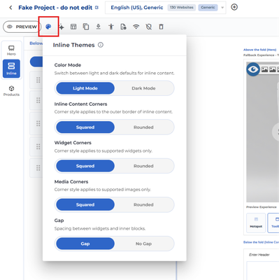The height and width of the screenshot is (280, 279).
Task: Click the add language plus circle icon
Action: (x=234, y=7)
